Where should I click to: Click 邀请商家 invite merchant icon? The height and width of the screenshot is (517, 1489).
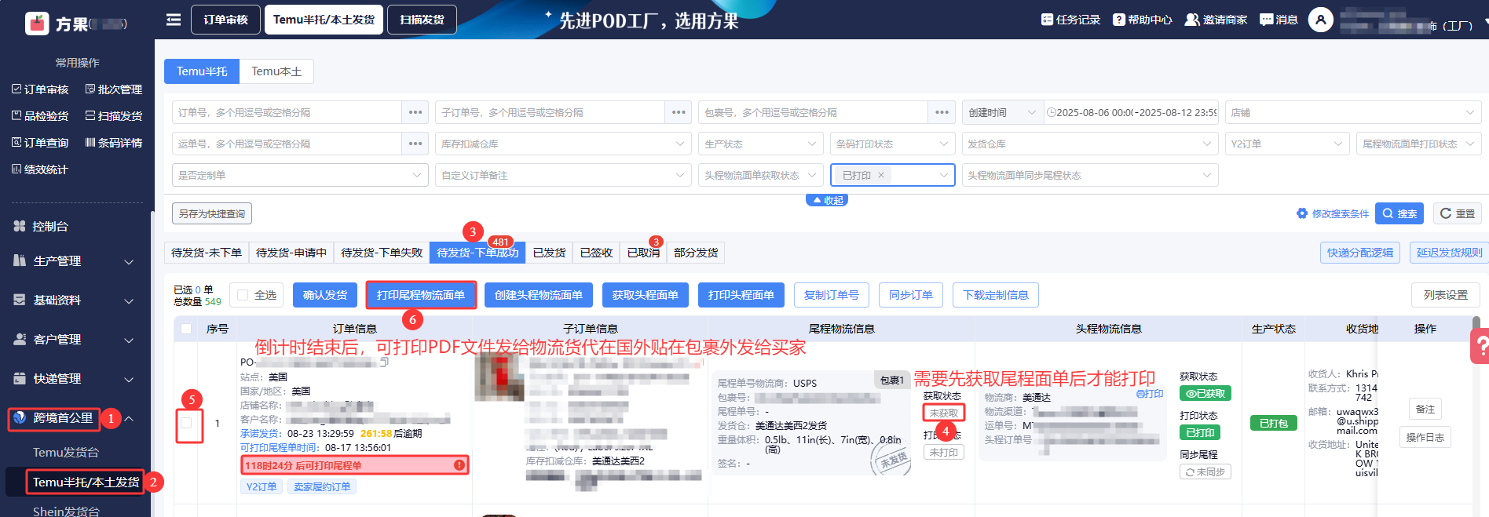[x=1192, y=20]
